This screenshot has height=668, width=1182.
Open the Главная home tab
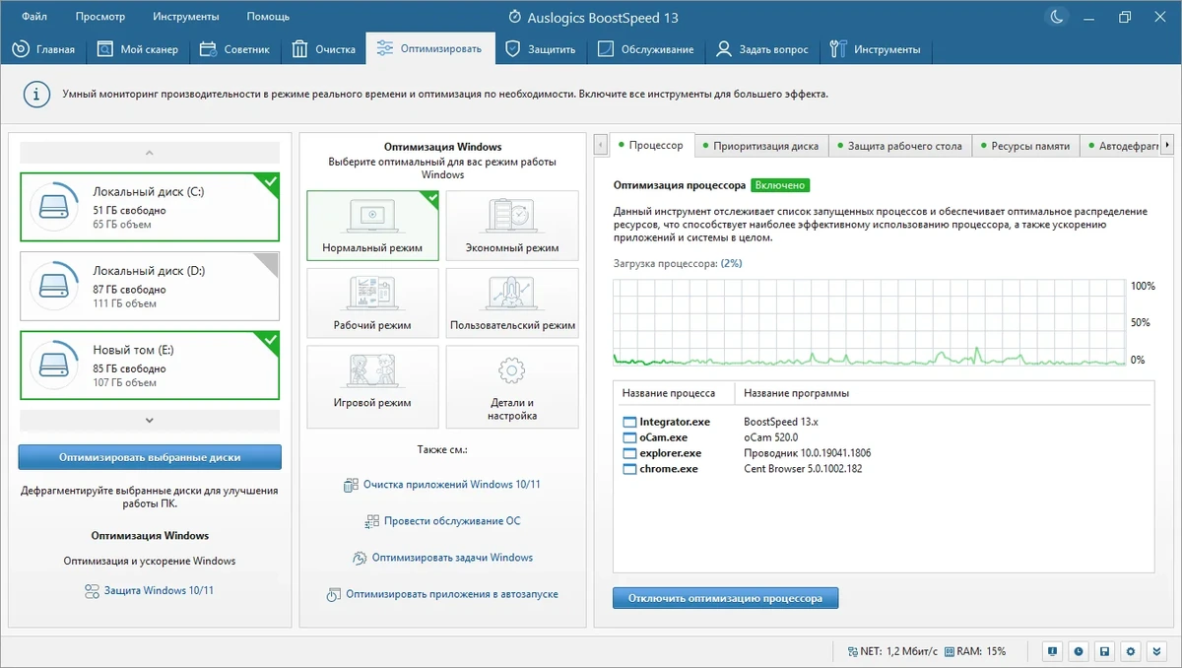(43, 49)
